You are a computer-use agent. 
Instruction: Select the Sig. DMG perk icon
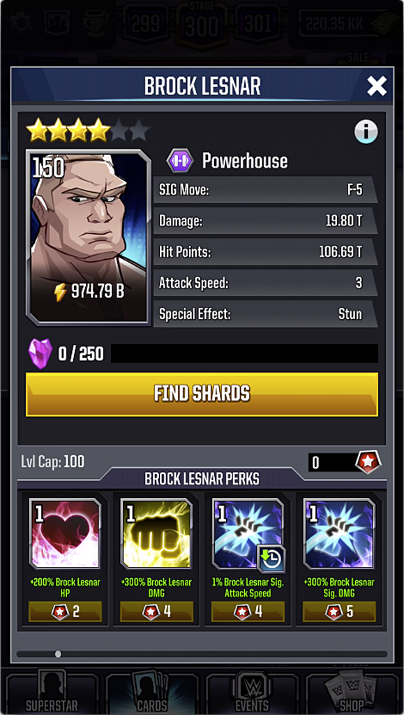coord(339,533)
